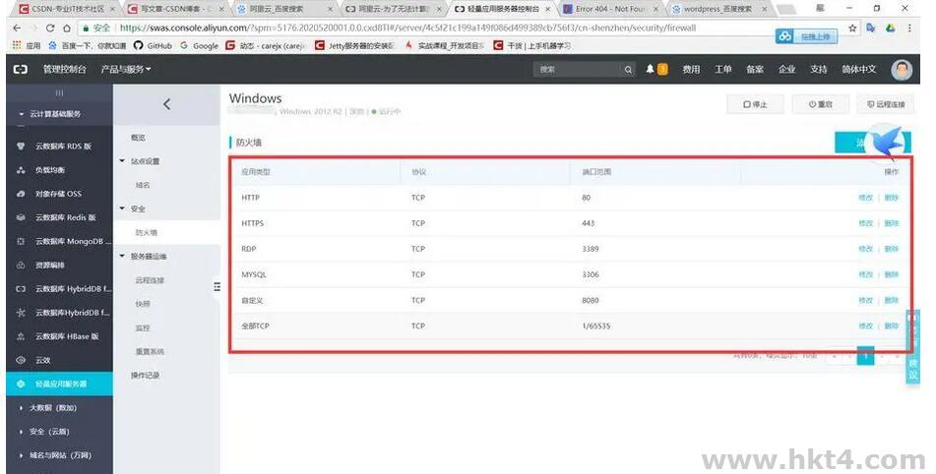Viewport: 936px width, 474px height.
Task: Open 云数据库 HBase 版 in the sidebar
Action: point(67,336)
